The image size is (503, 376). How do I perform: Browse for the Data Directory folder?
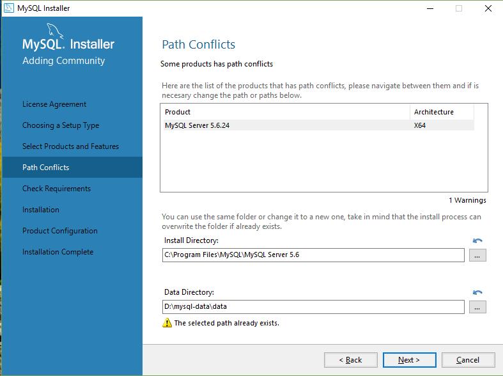coord(477,307)
